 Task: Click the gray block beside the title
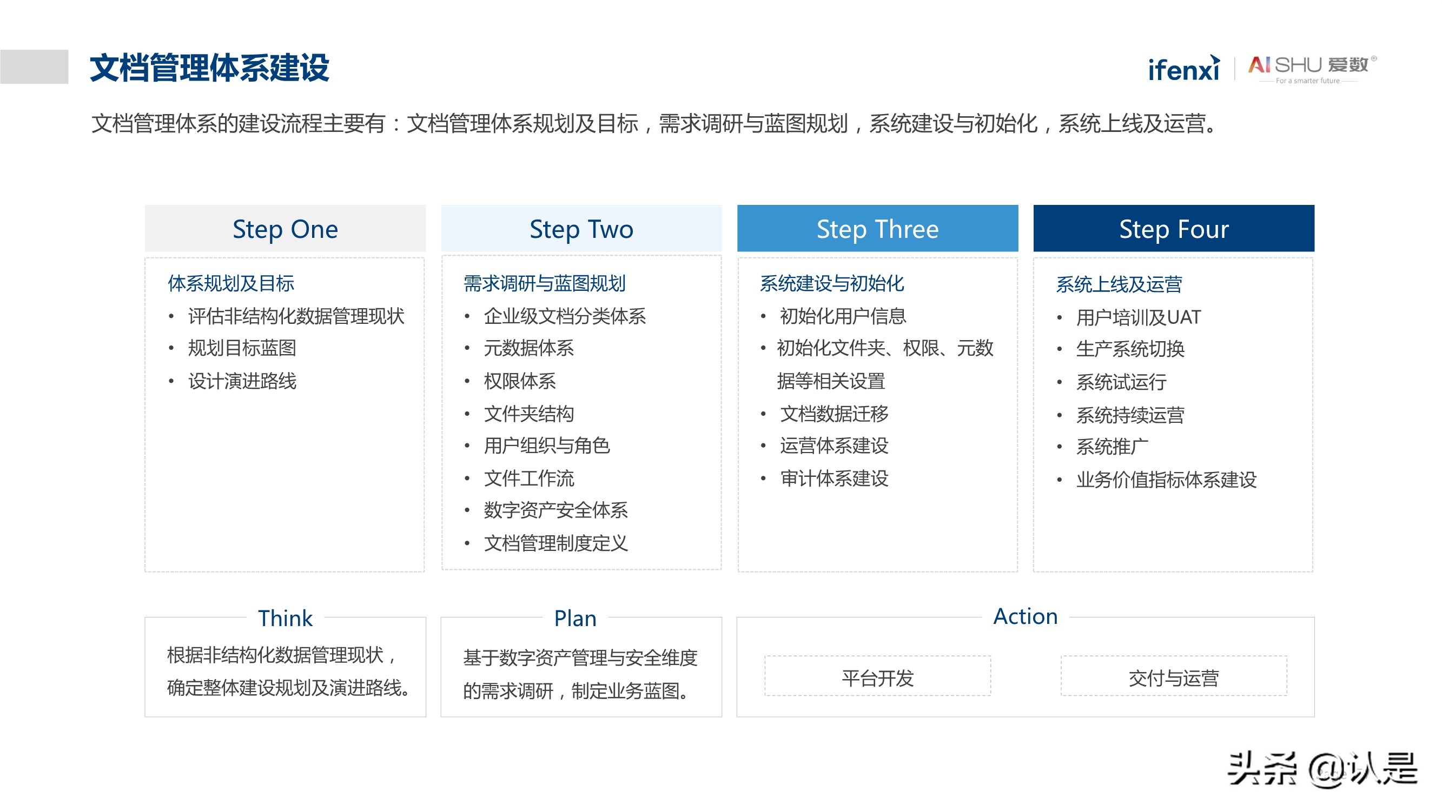tap(34, 67)
